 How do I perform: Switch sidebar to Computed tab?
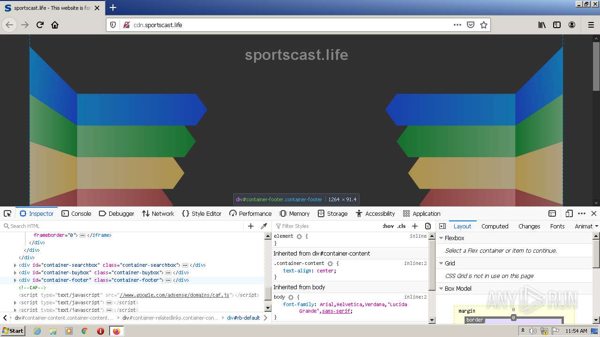[495, 226]
